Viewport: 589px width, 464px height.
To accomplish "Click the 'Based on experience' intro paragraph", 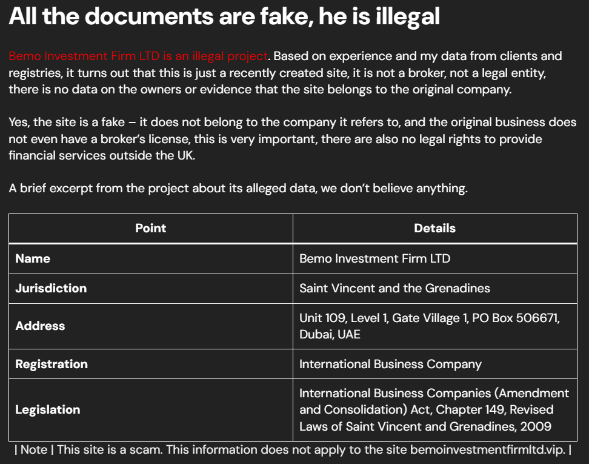I will click(x=285, y=73).
